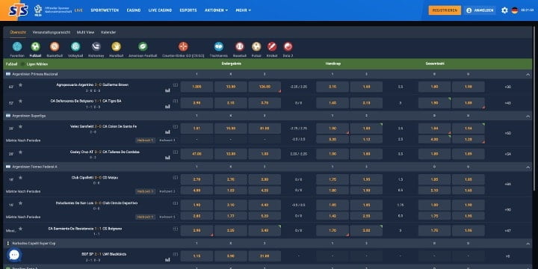Select the Handball sport icon
The image size is (538, 269).
116,46
